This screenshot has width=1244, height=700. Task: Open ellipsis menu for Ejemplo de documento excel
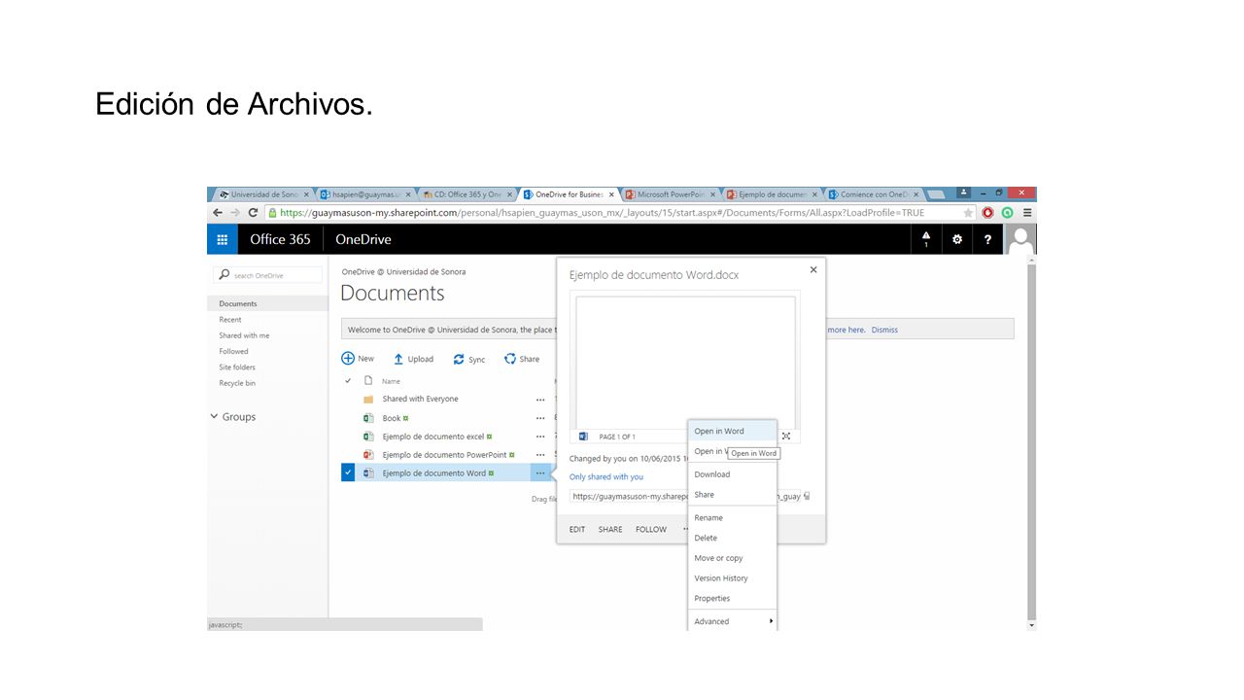[x=540, y=437]
